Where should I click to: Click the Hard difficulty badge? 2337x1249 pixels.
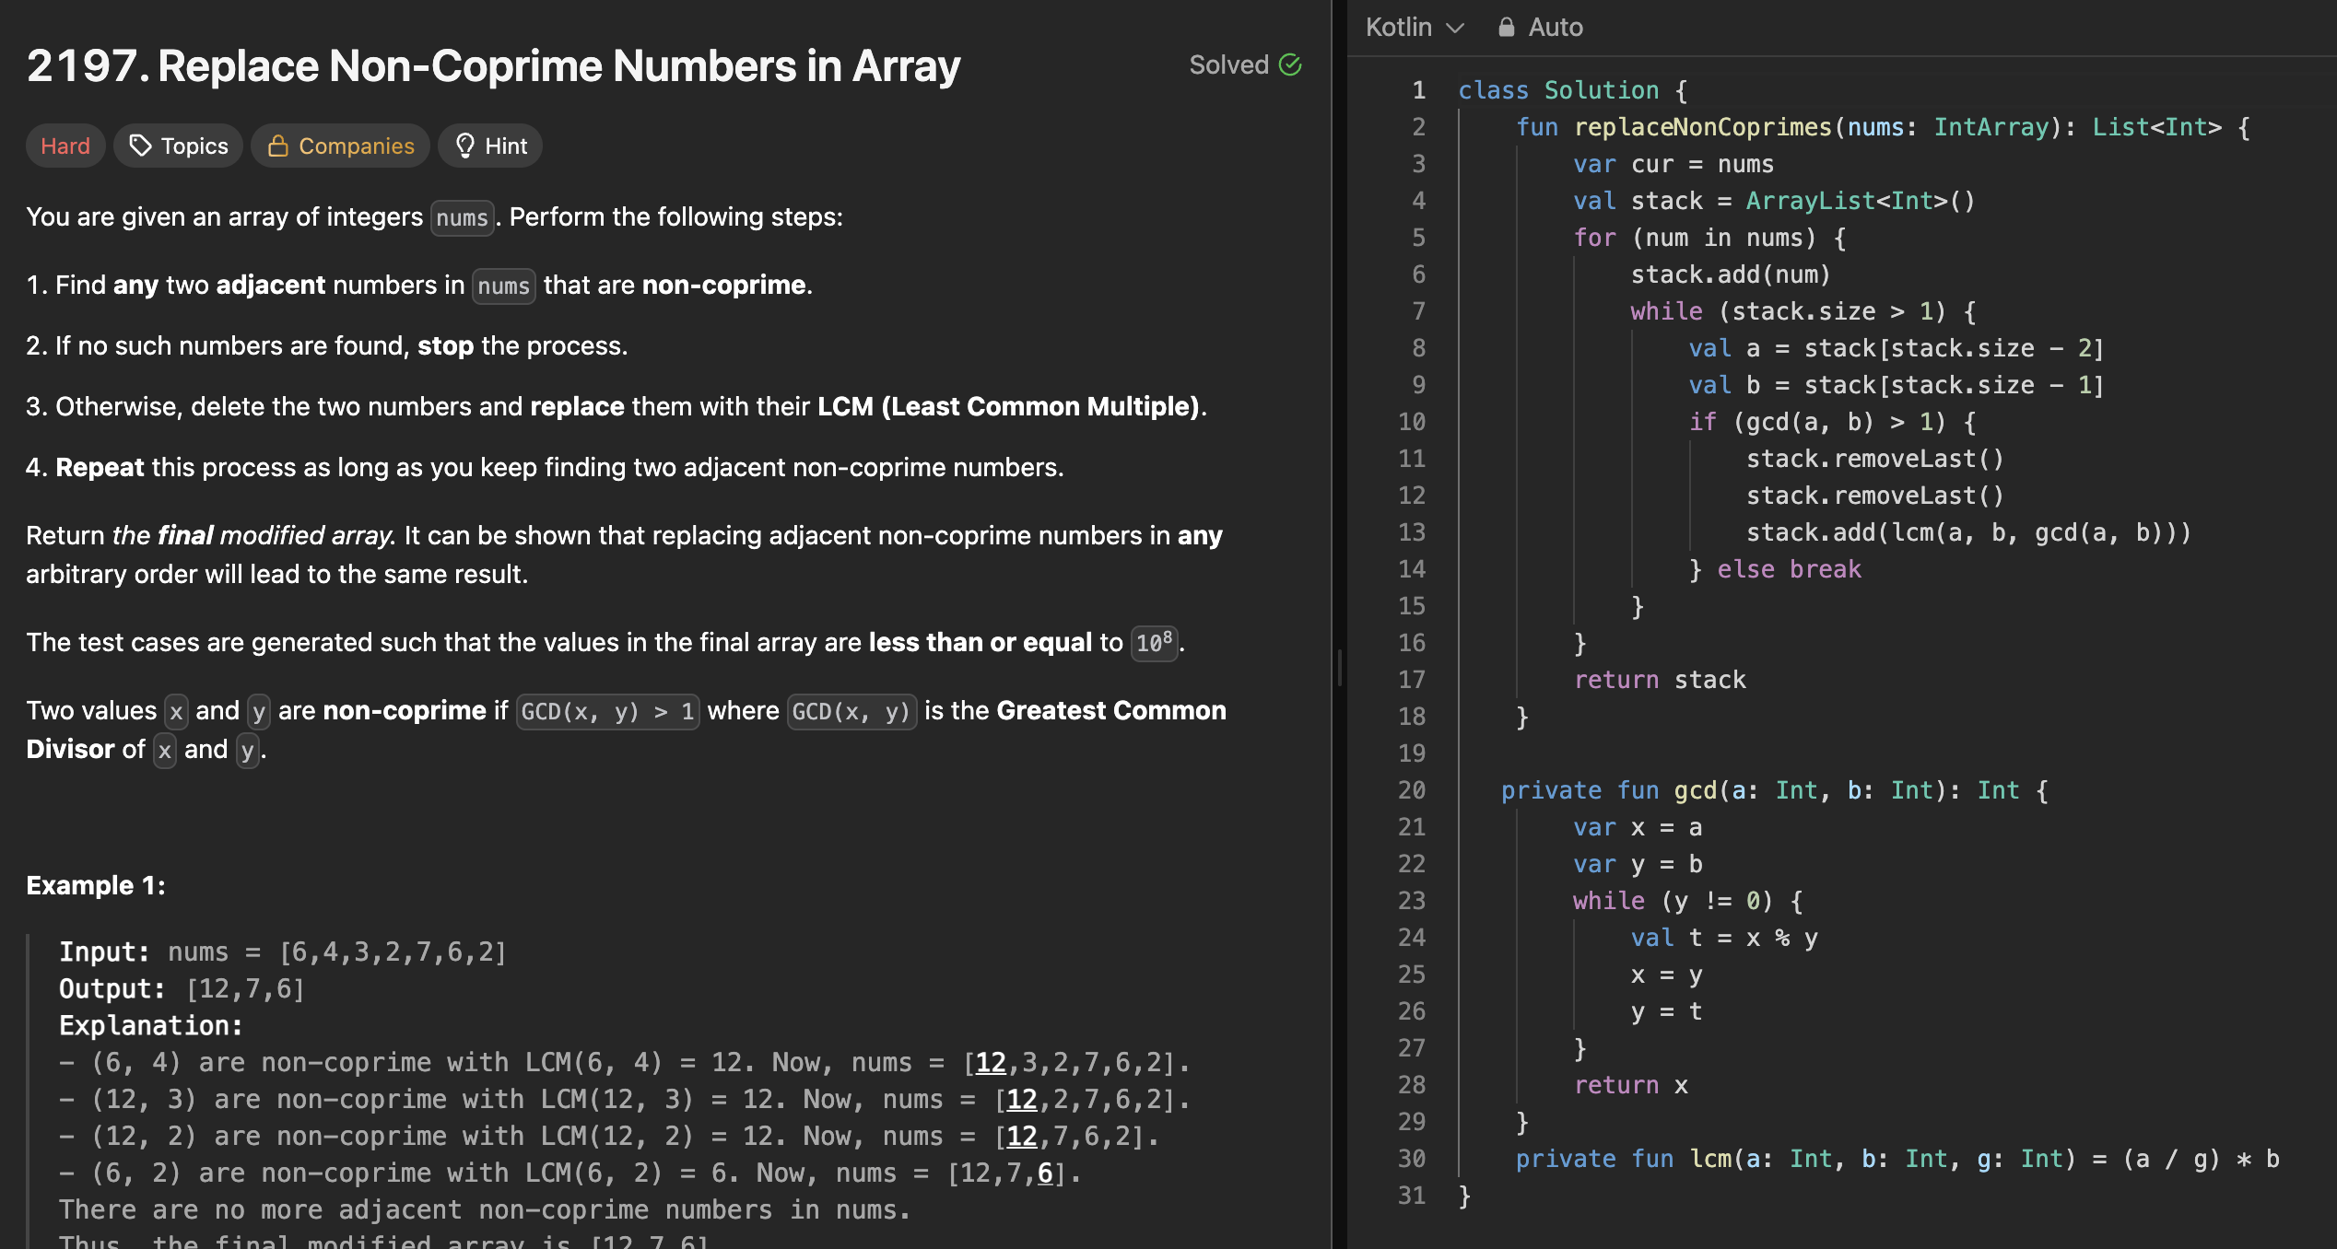coord(65,146)
